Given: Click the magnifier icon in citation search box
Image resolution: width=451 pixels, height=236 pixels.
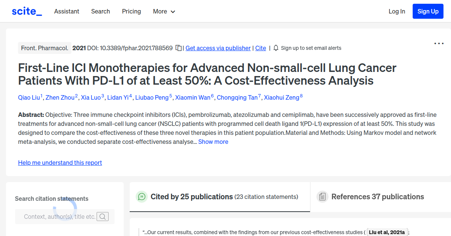Looking at the screenshot, I should click(x=103, y=216).
